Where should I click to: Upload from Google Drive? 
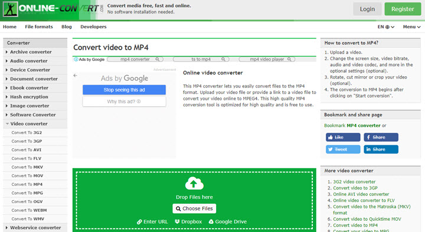tap(228, 222)
